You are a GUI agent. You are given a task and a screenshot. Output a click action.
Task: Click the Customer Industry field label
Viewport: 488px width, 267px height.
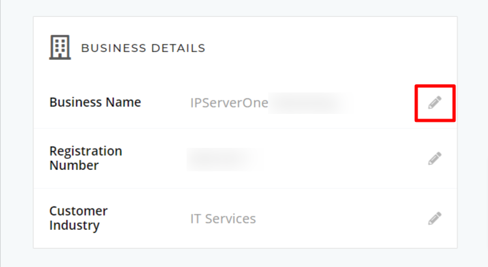78,218
